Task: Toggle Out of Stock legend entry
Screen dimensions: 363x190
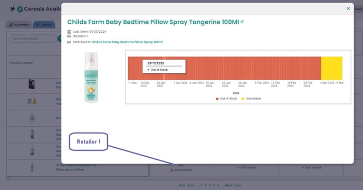Action: [226, 99]
